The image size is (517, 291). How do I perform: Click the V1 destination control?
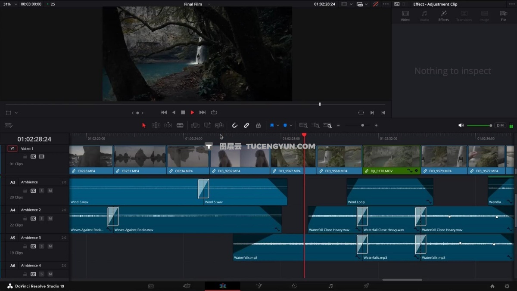tap(12, 149)
